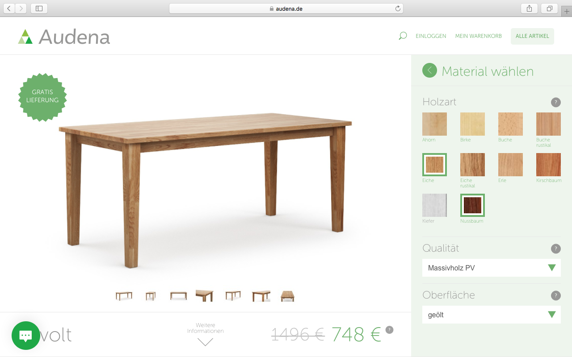Viewport: 572px width, 357px height.
Task: Toggle Safari sidebar button
Action: tap(39, 8)
